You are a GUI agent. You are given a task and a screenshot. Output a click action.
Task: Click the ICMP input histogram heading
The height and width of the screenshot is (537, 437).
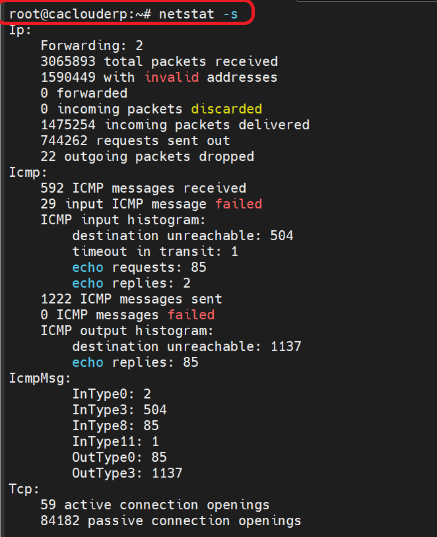tap(123, 220)
